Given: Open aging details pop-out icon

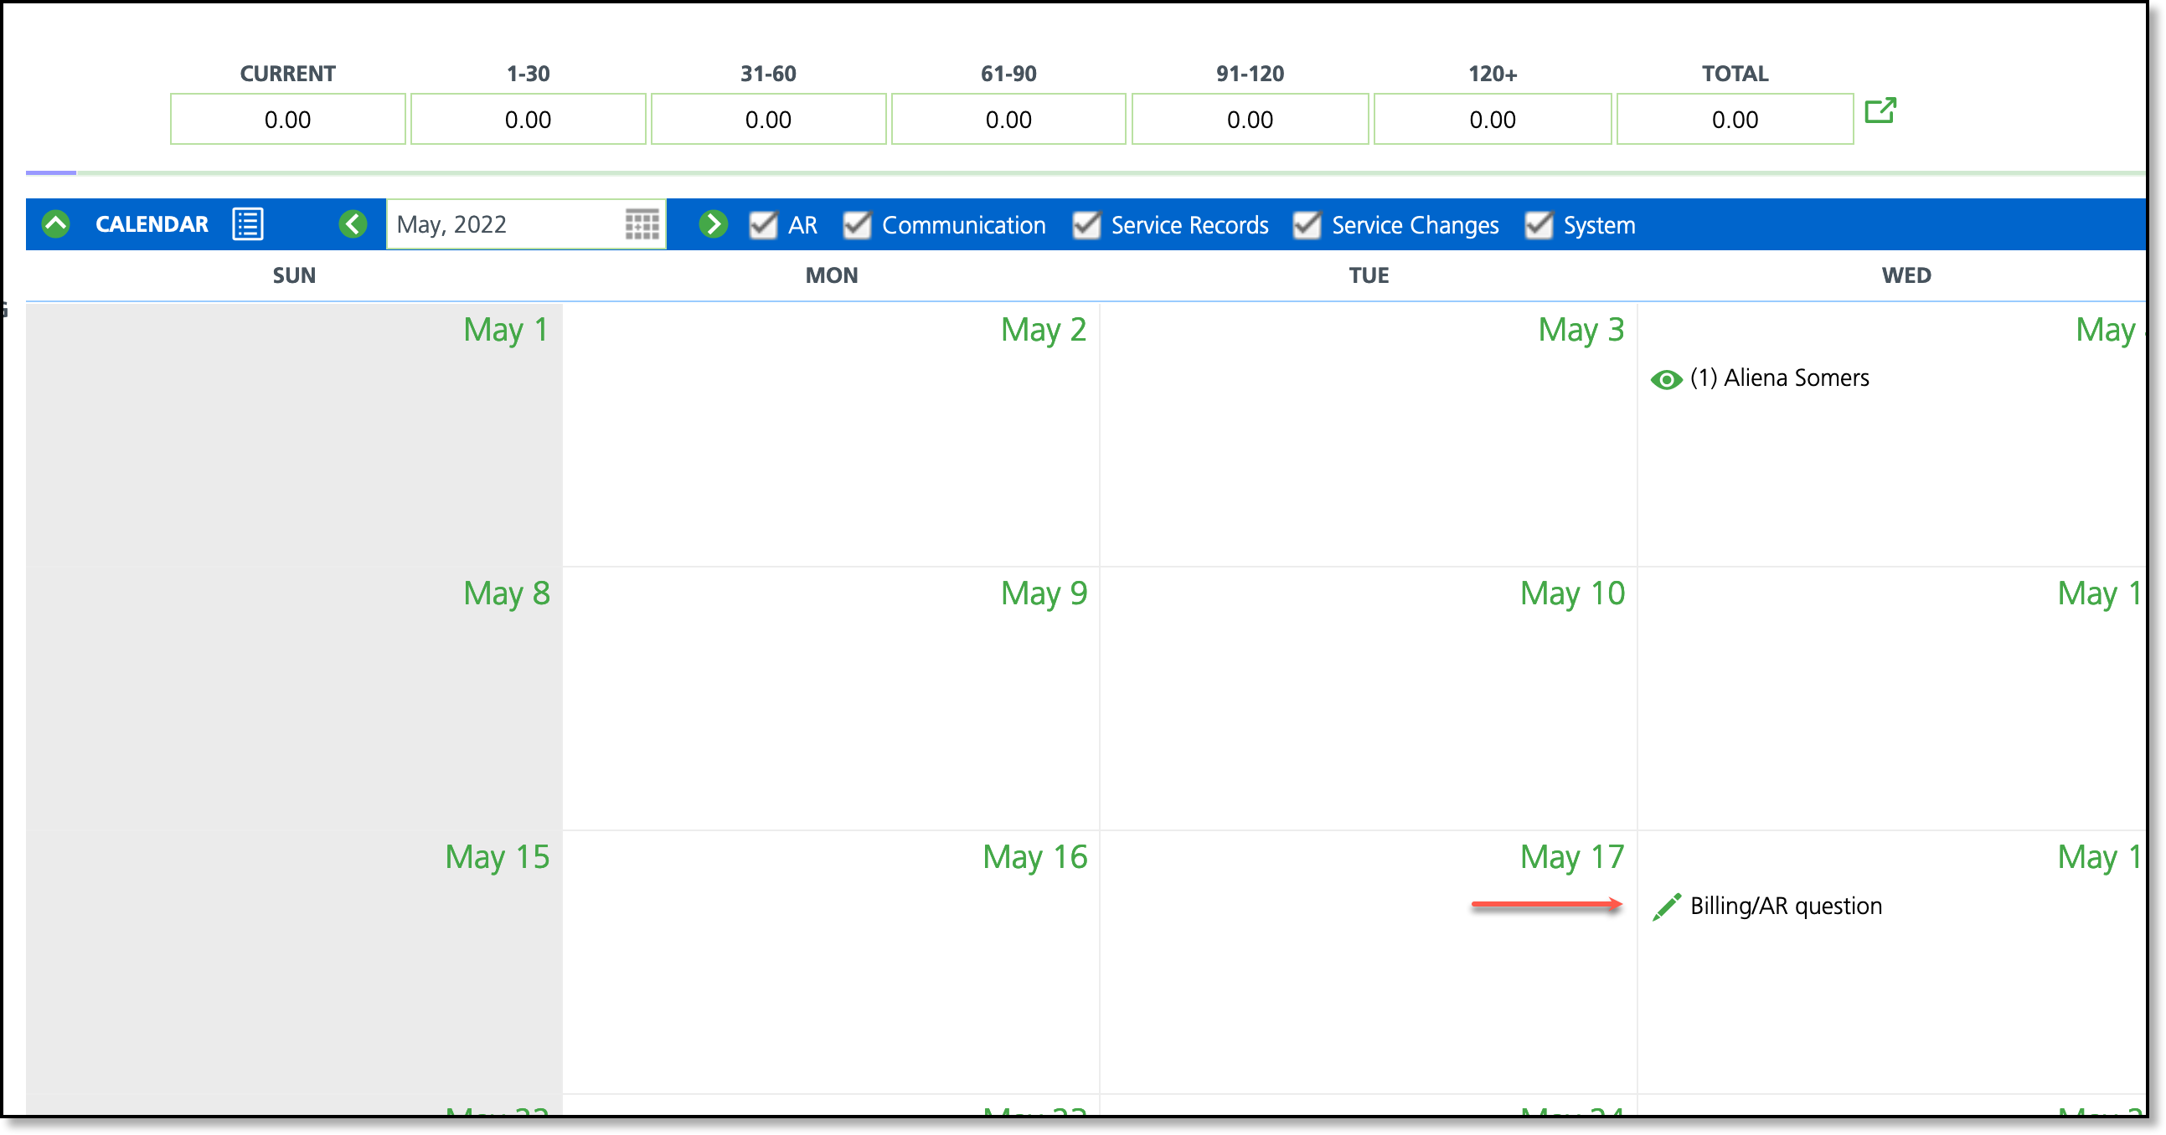Looking at the screenshot, I should click(1880, 111).
